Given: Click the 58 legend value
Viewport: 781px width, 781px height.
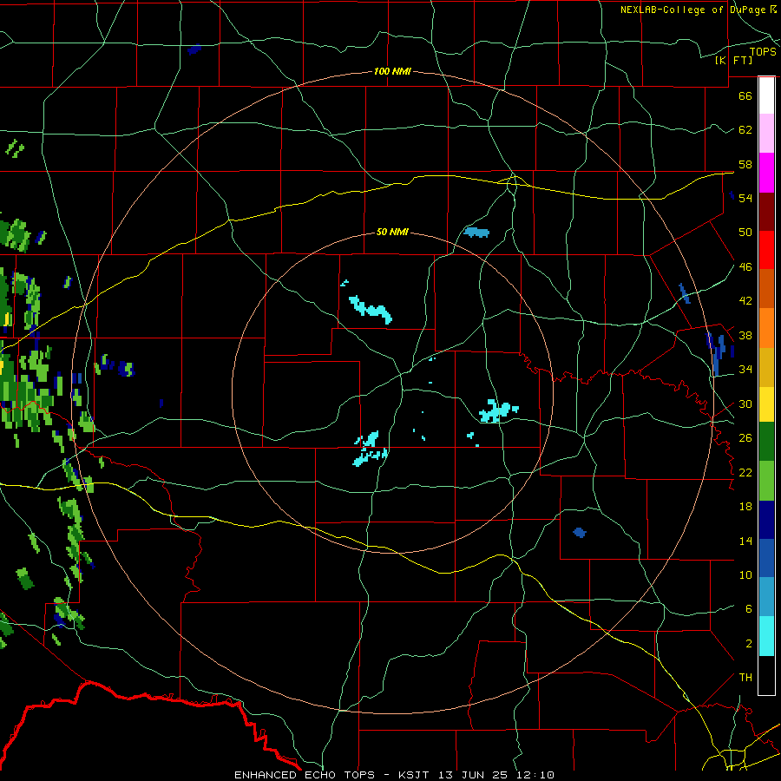Looking at the screenshot, I should (745, 164).
